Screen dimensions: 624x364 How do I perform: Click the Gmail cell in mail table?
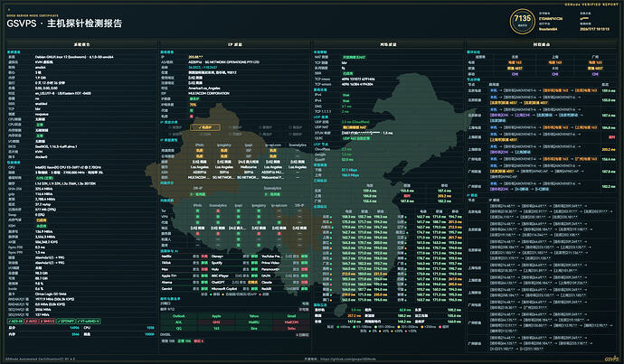[291, 316]
